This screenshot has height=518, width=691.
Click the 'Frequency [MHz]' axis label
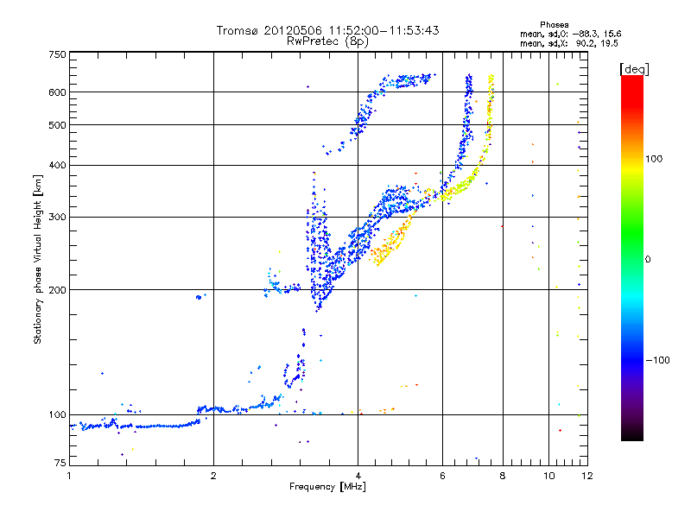coord(327,487)
